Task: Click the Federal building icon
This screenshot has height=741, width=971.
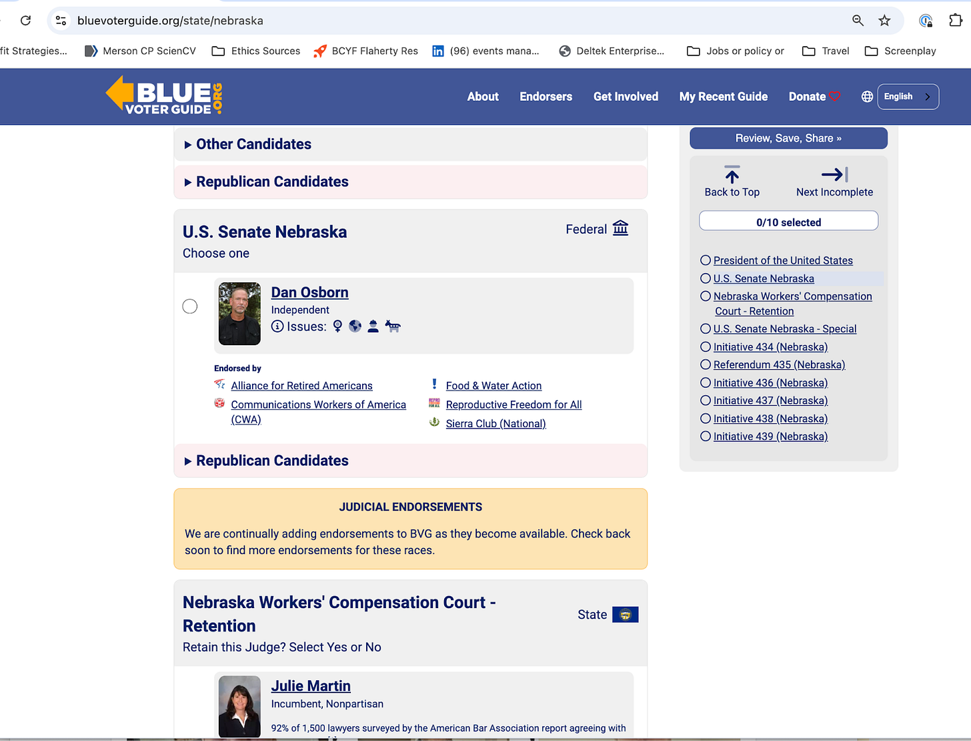Action: (620, 228)
